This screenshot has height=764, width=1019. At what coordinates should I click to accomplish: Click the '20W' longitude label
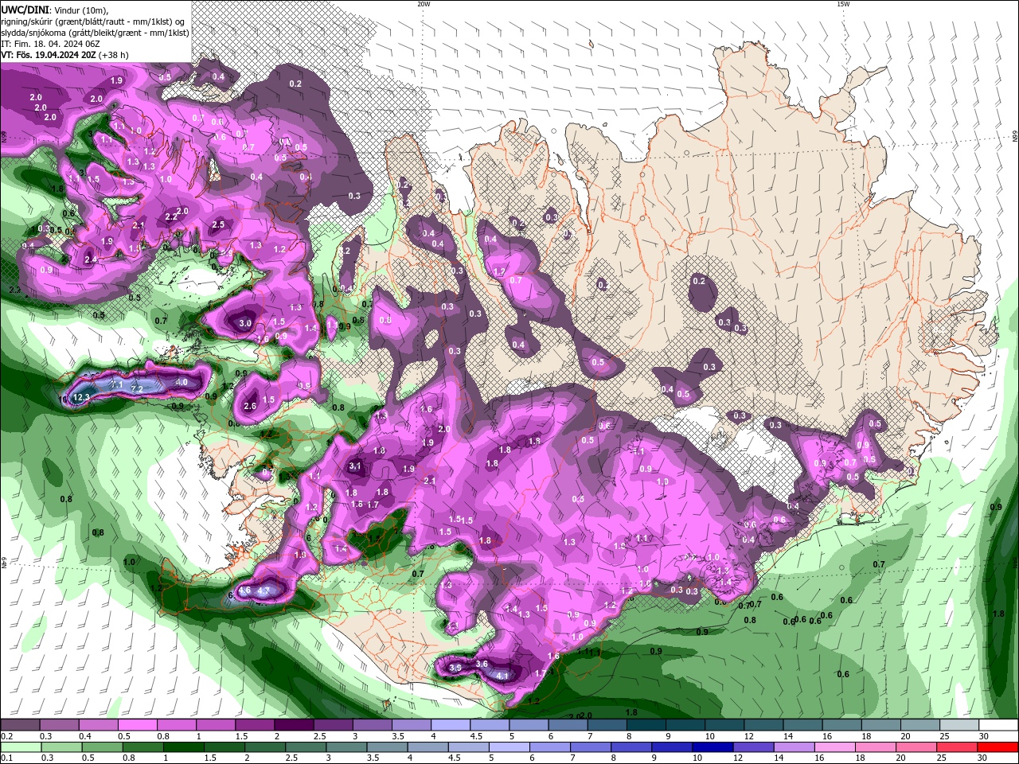click(424, 4)
